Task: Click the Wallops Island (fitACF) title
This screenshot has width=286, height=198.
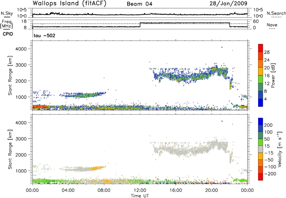Action: tap(69, 4)
